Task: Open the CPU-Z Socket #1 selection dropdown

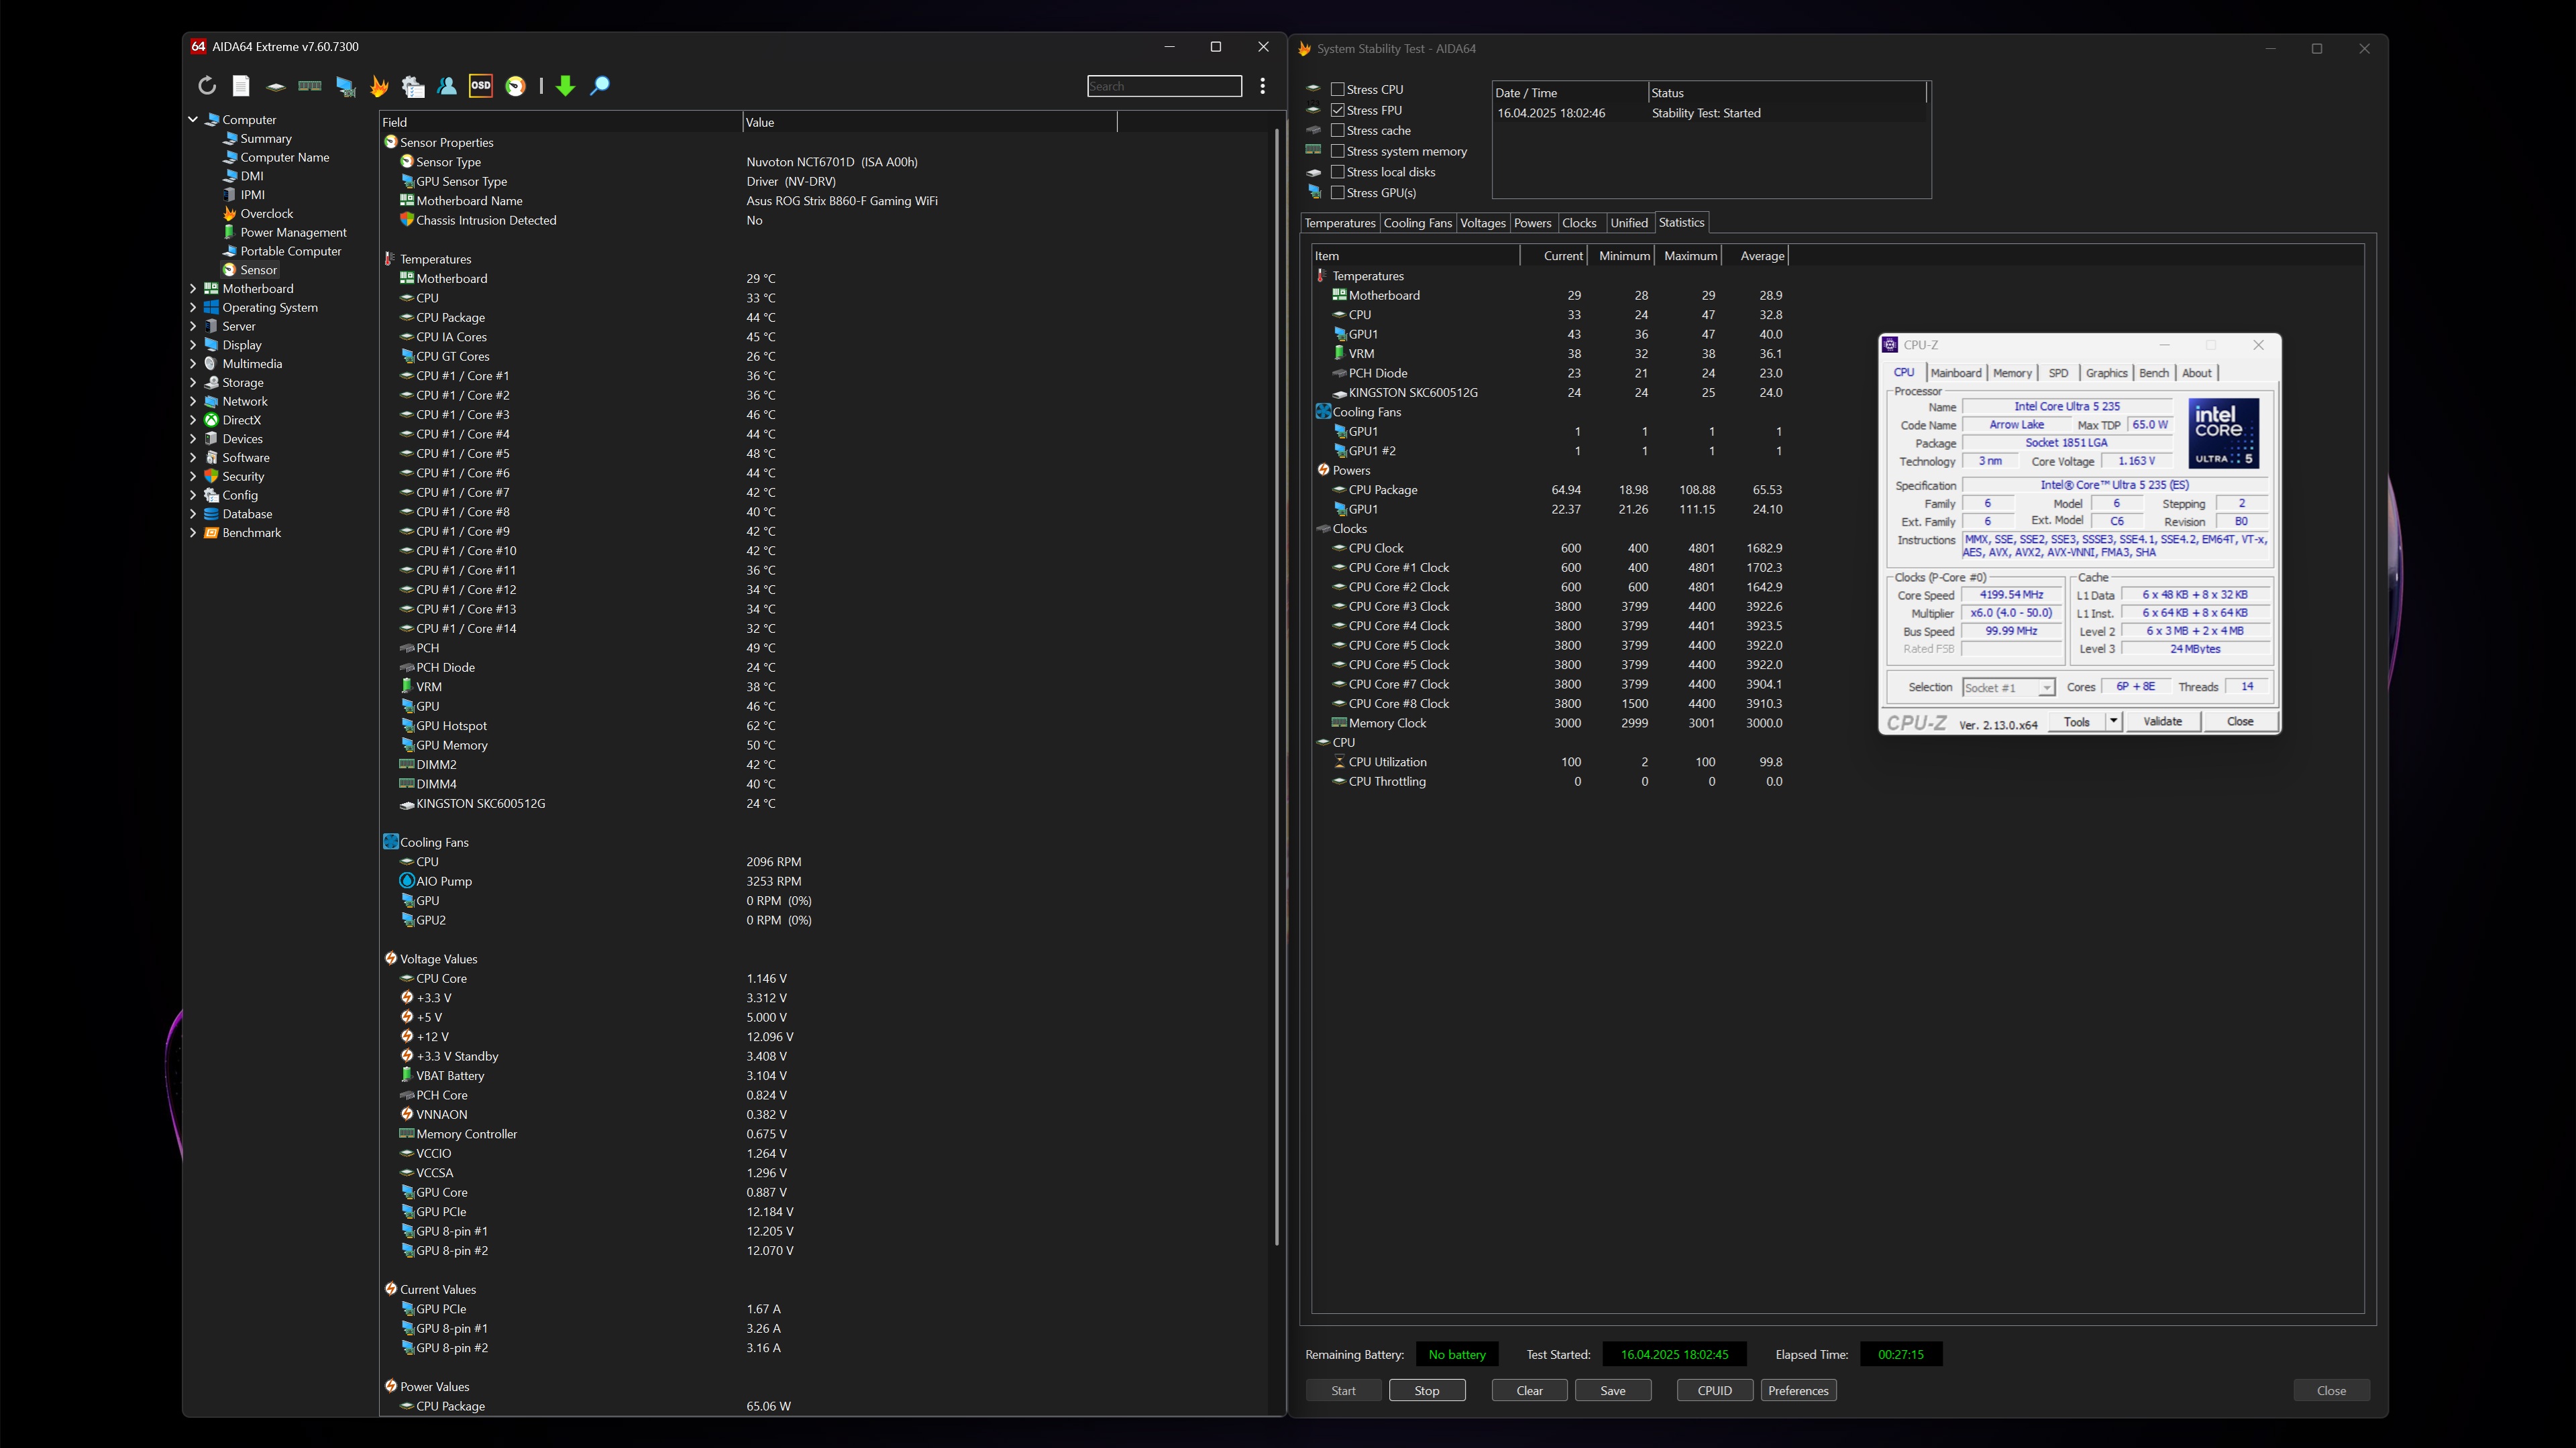Action: pos(2008,688)
